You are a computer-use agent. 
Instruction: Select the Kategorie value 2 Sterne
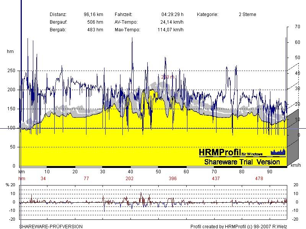pos(247,15)
